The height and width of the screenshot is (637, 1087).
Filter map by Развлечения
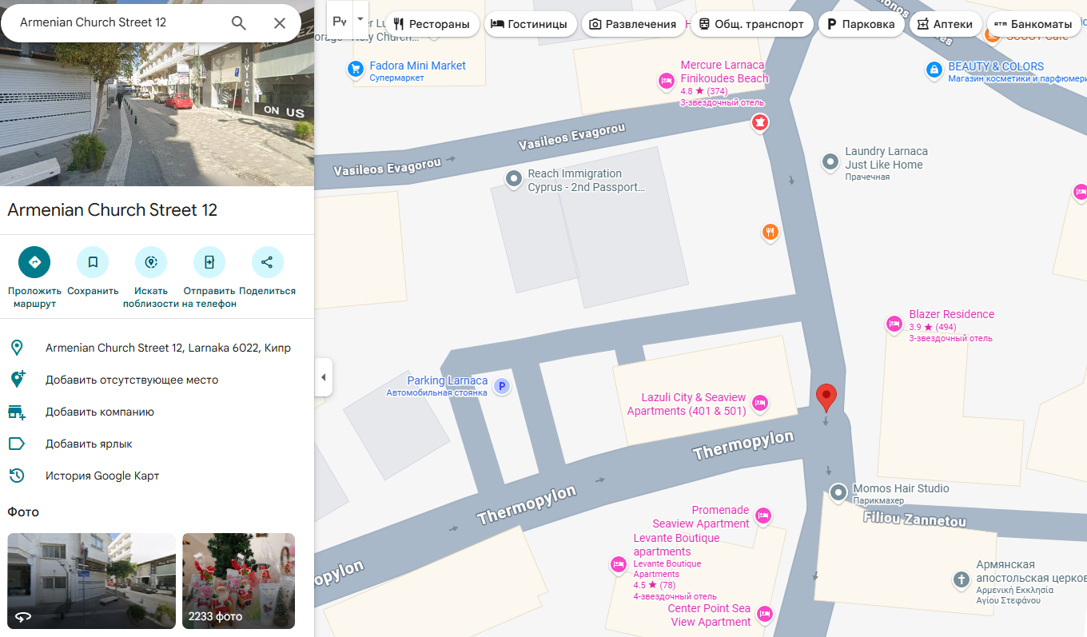pos(633,24)
